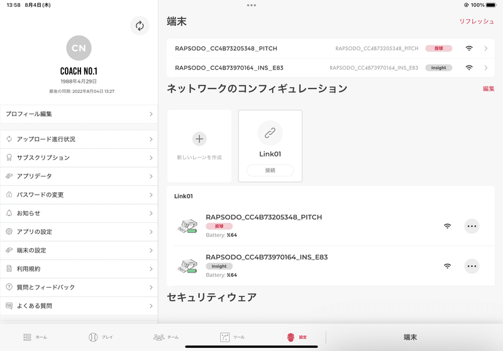Click the 端末の設定 device icon

coord(9,250)
